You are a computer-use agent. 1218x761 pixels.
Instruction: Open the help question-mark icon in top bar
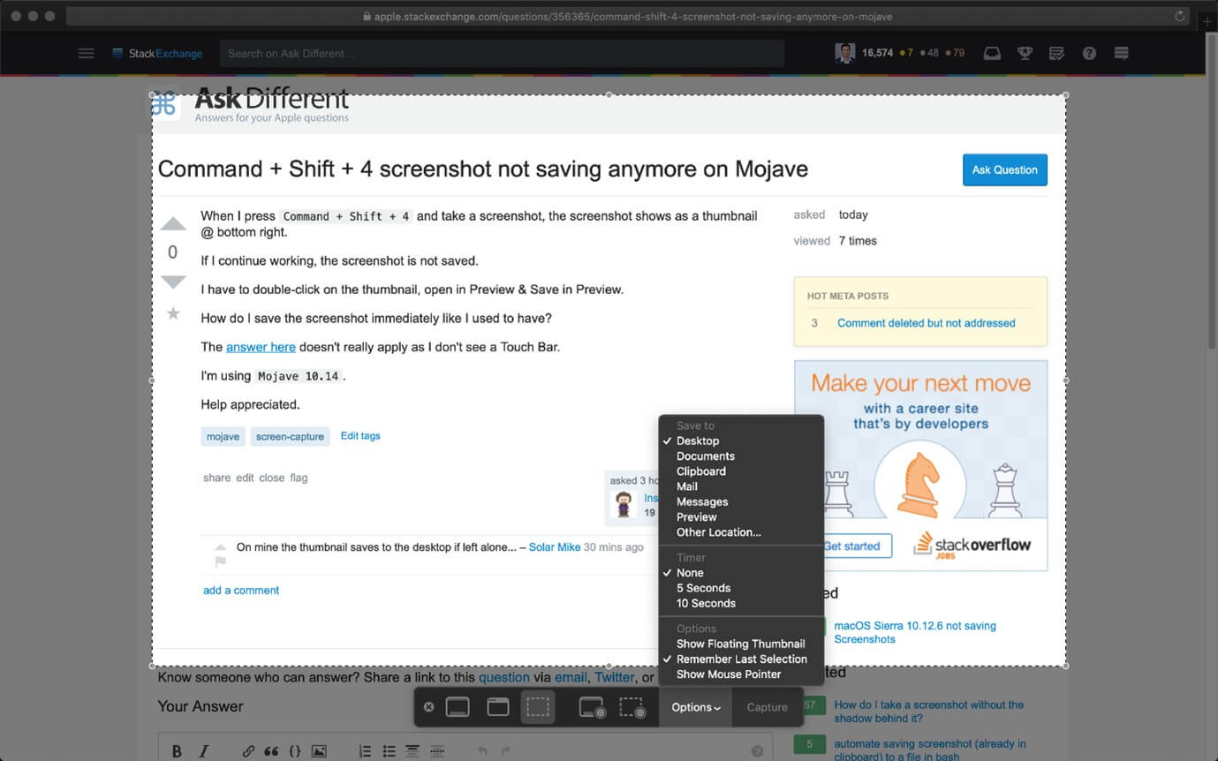(1089, 53)
